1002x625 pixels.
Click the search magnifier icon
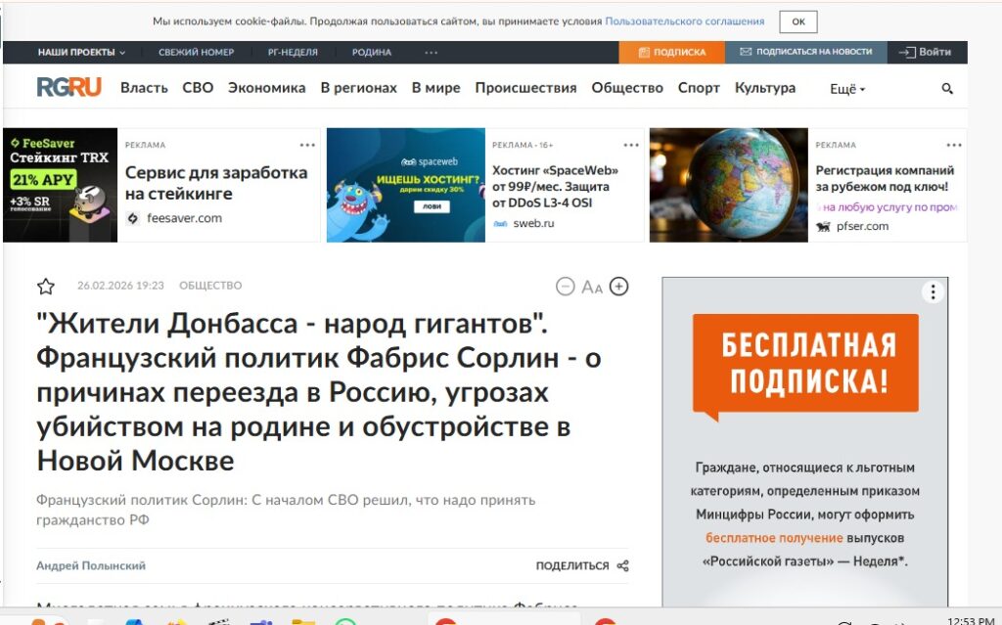(946, 88)
